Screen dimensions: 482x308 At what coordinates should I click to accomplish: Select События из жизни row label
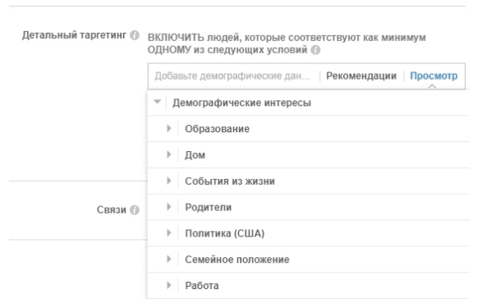pyautogui.click(x=230, y=181)
